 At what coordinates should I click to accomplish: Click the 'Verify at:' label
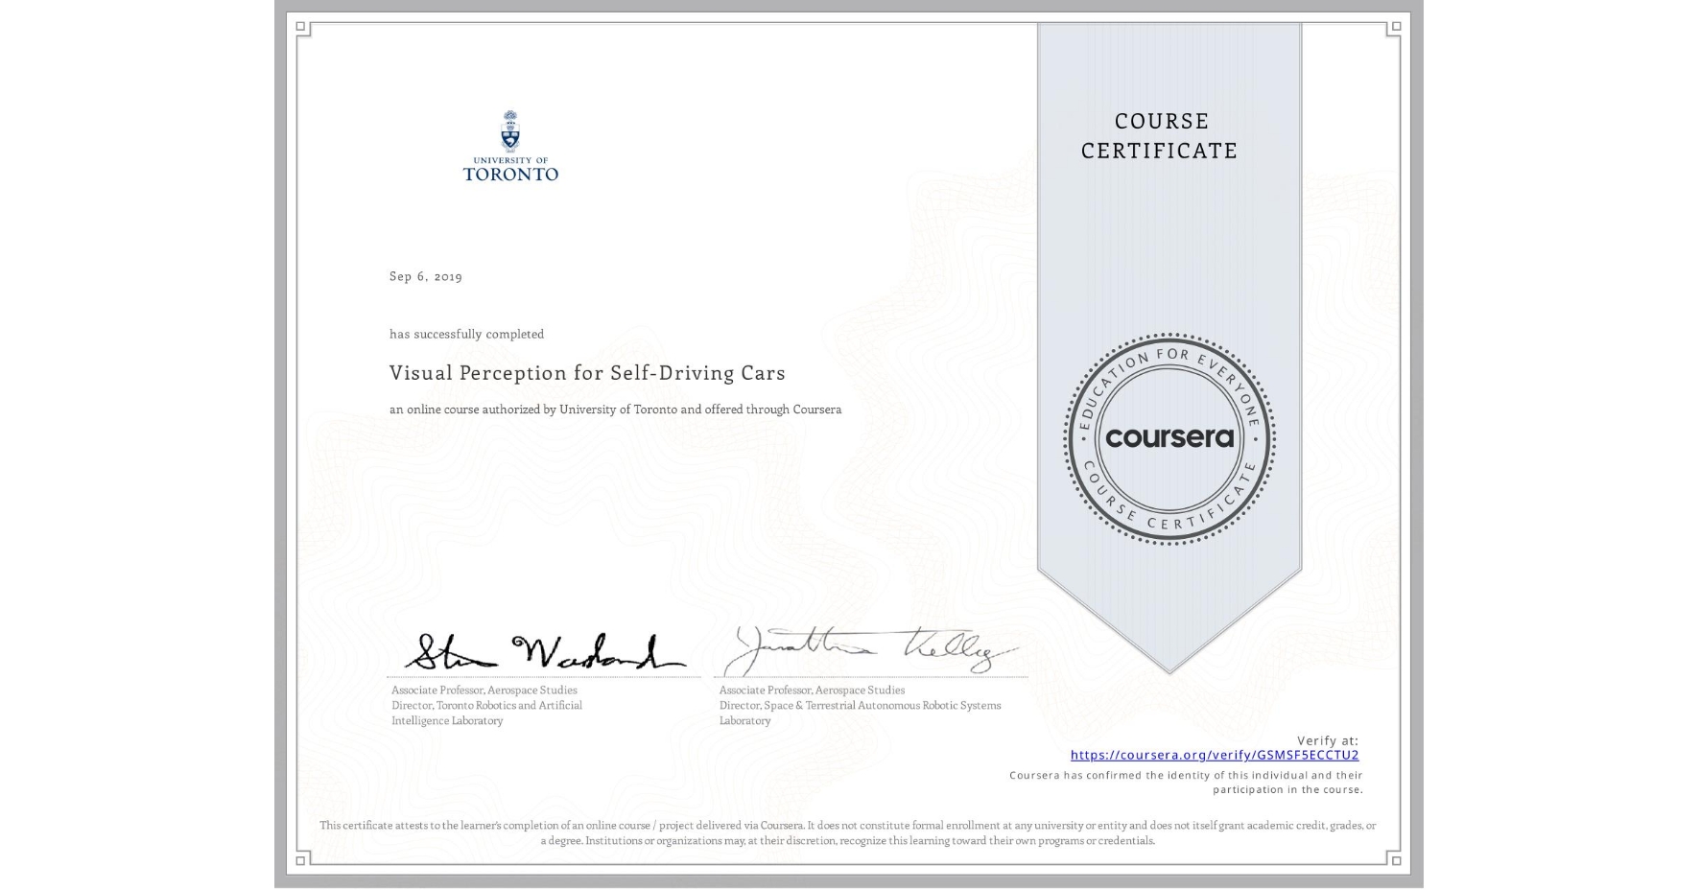(1328, 740)
